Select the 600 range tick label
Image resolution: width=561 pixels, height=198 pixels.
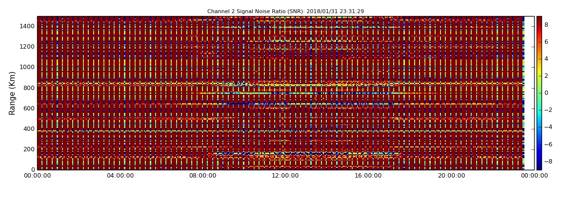(x=29, y=108)
